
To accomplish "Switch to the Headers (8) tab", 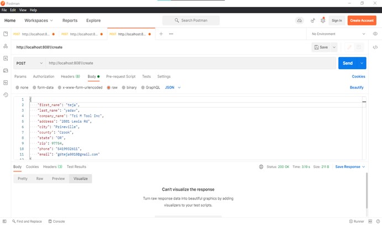I will 70,76.
